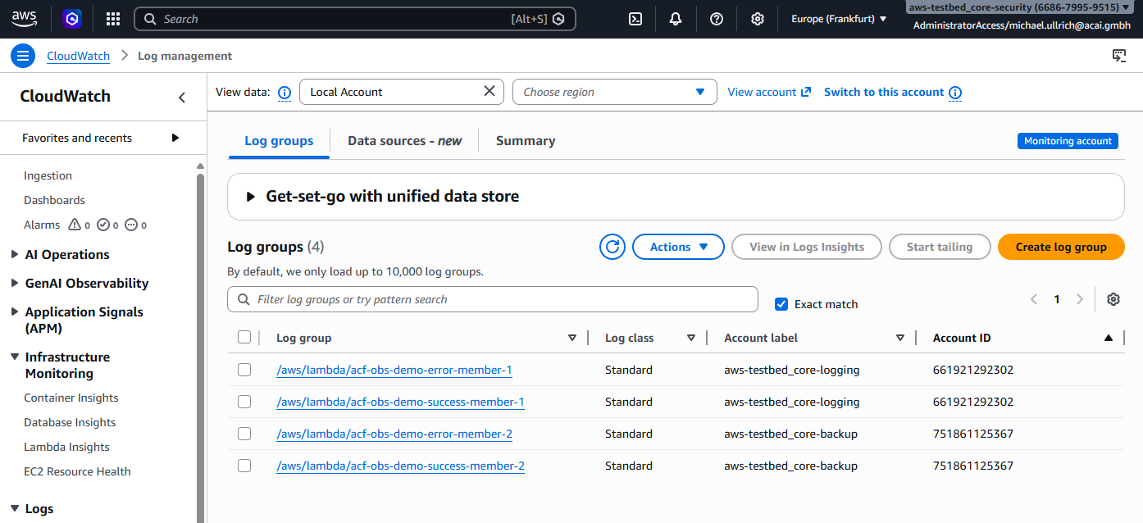The height and width of the screenshot is (523, 1143).
Task: Click the help question mark icon
Action: [x=717, y=19]
